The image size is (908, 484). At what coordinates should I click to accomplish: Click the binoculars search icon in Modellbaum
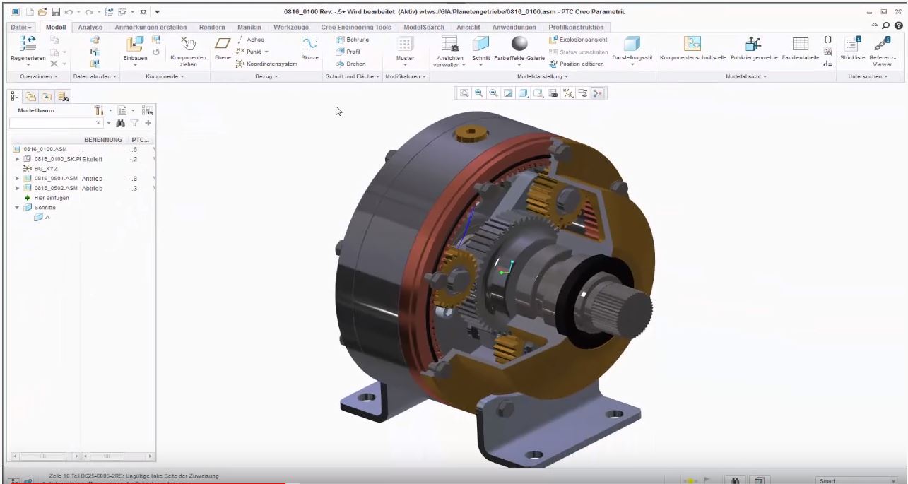point(120,123)
